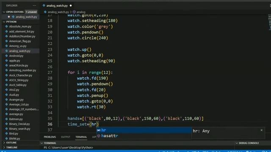This screenshot has width=271, height=152.
Task: Close the unsaved analog_watch.py tab via its dot
Action: pyautogui.click(x=71, y=5)
